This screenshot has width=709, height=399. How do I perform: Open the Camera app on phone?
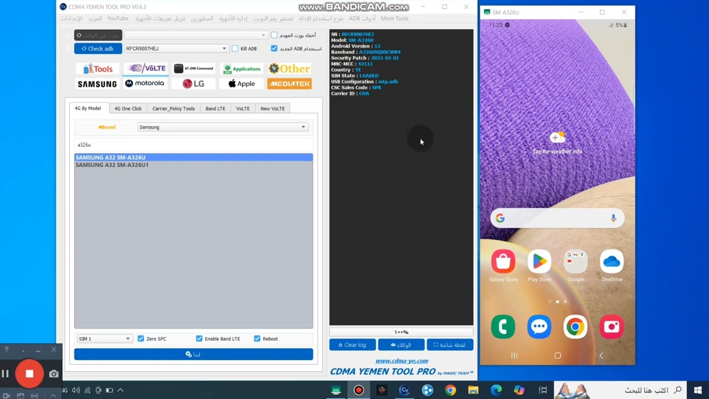(612, 326)
